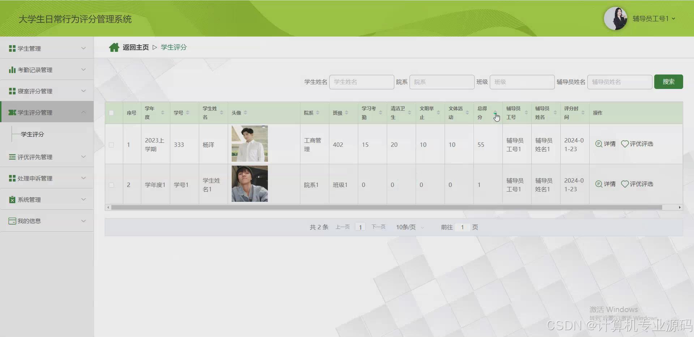
Task: Open 学生管理 sidebar menu
Action: pyautogui.click(x=47, y=48)
